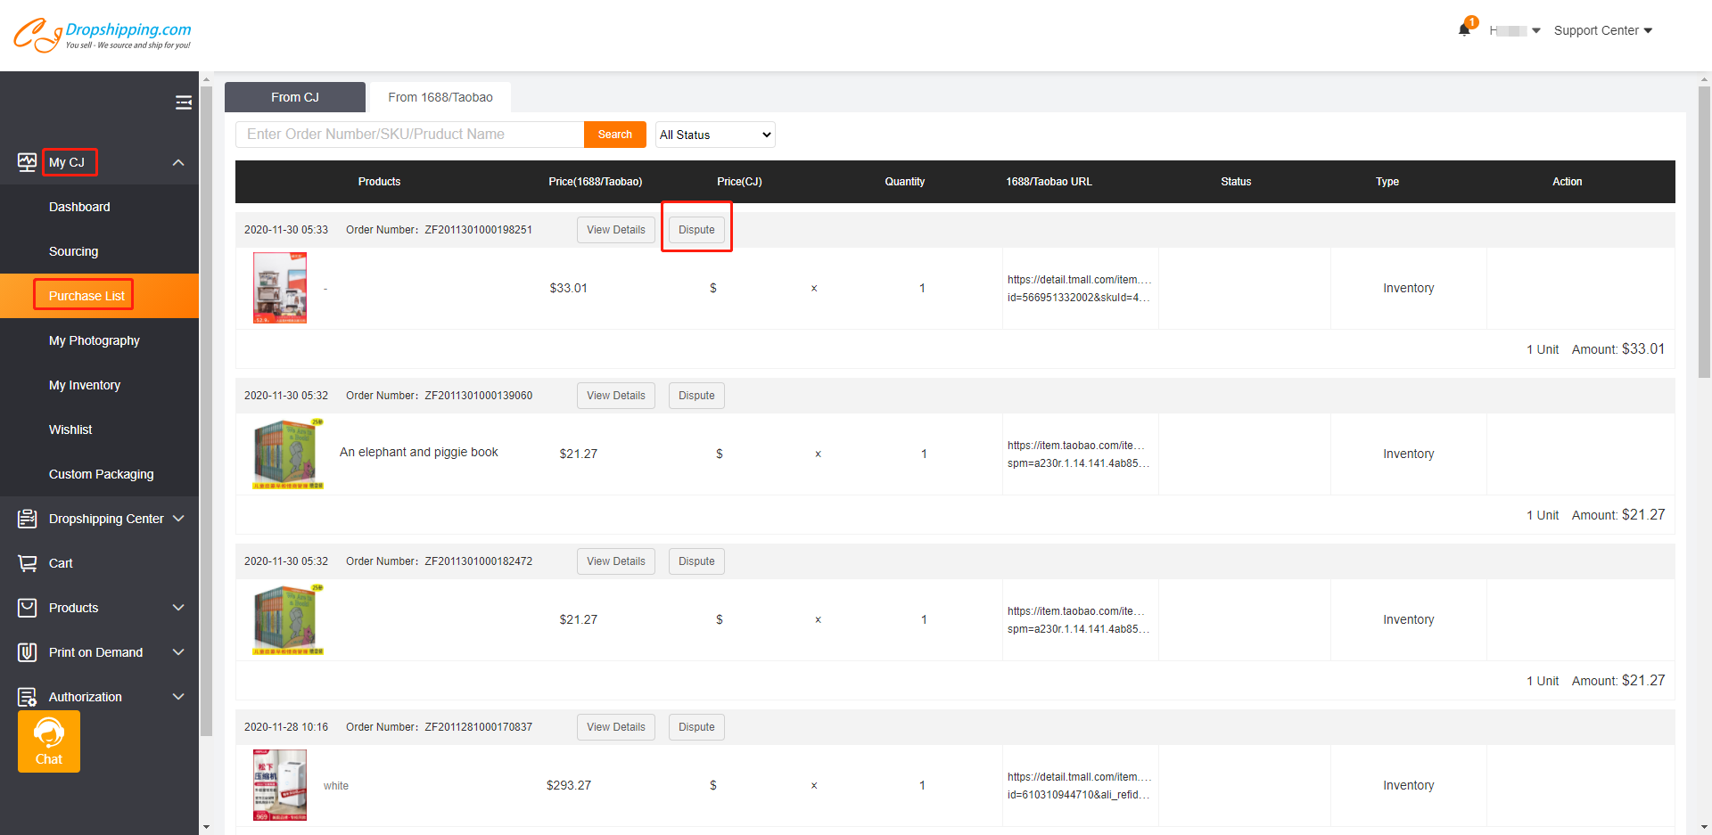Click Dispute for order ZF2011301000198251

[696, 230]
